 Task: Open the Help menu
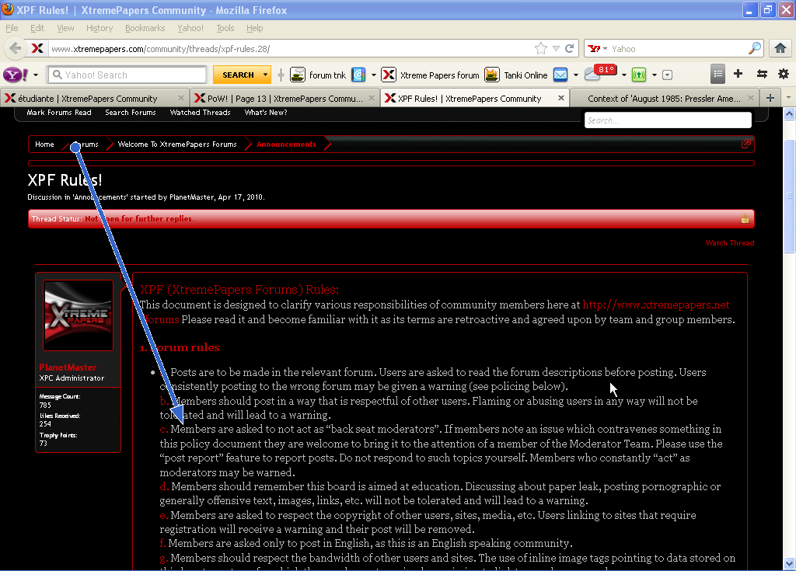point(254,28)
